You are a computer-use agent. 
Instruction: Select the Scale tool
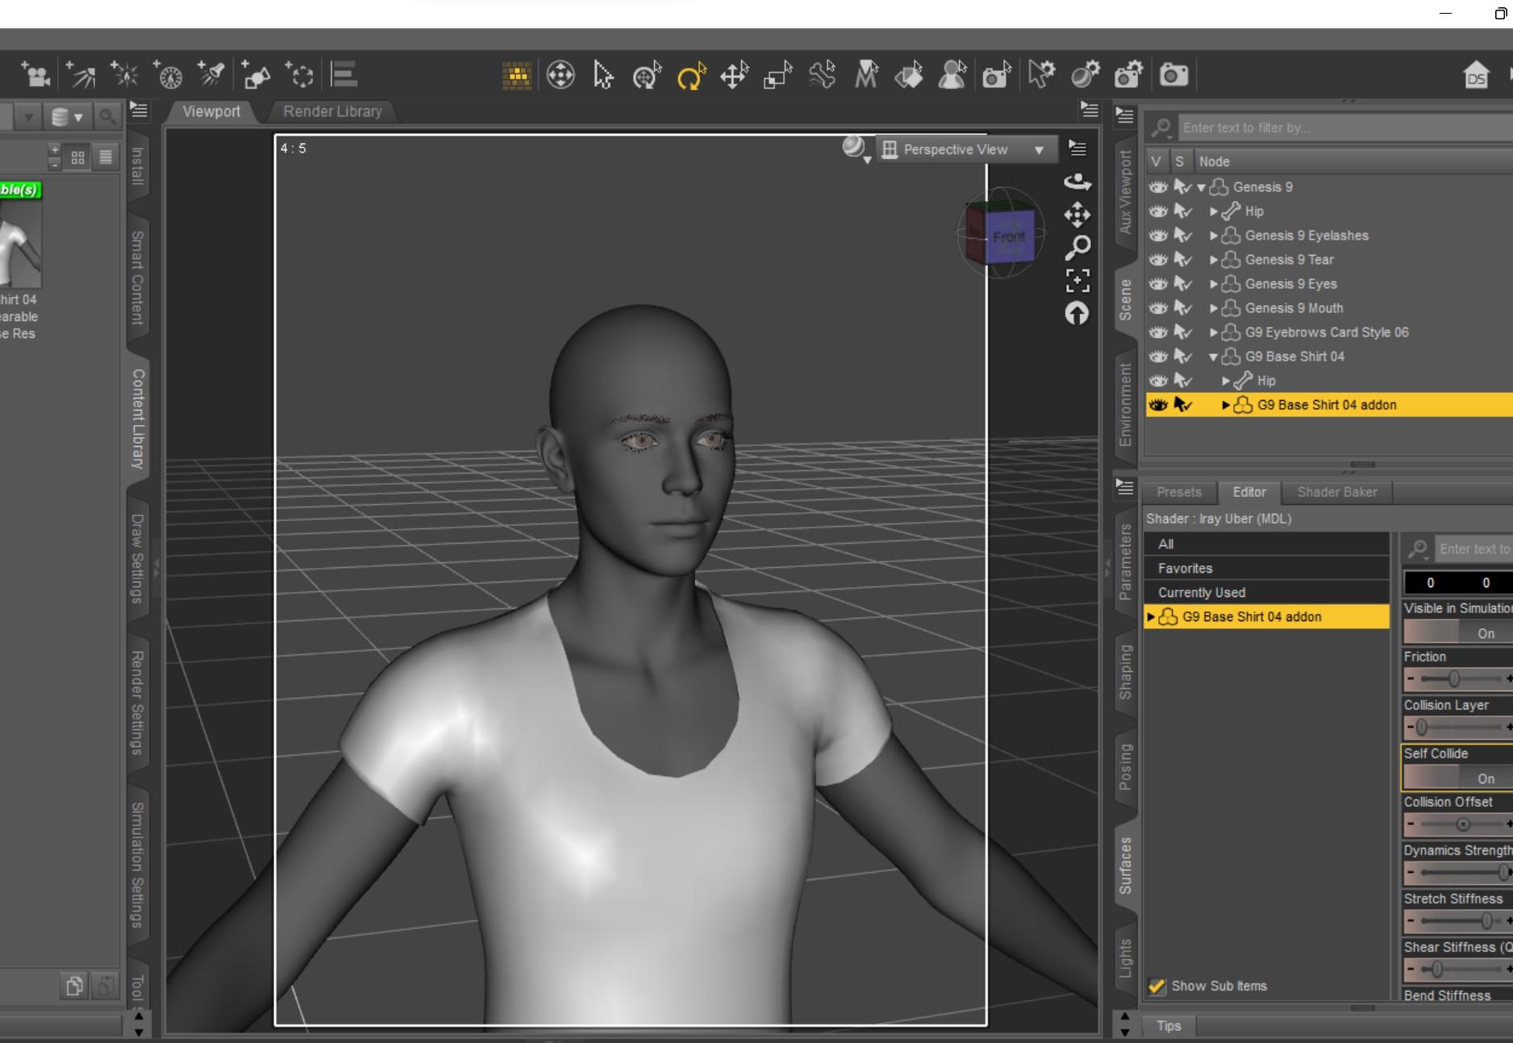777,76
